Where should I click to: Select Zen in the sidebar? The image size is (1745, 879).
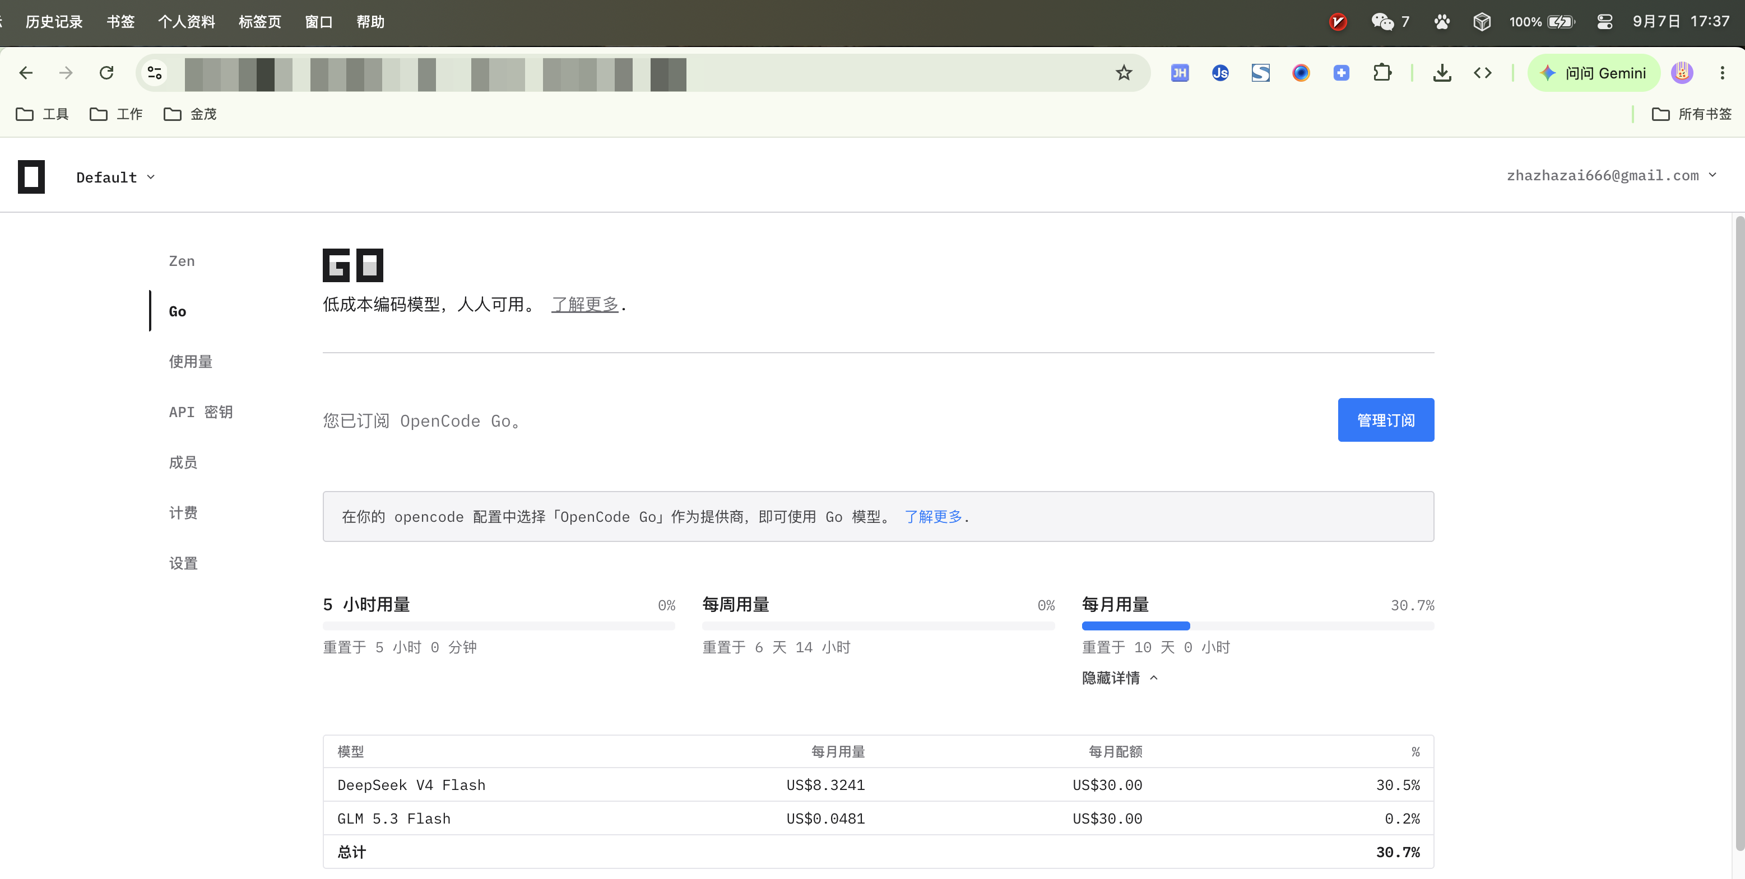182,261
